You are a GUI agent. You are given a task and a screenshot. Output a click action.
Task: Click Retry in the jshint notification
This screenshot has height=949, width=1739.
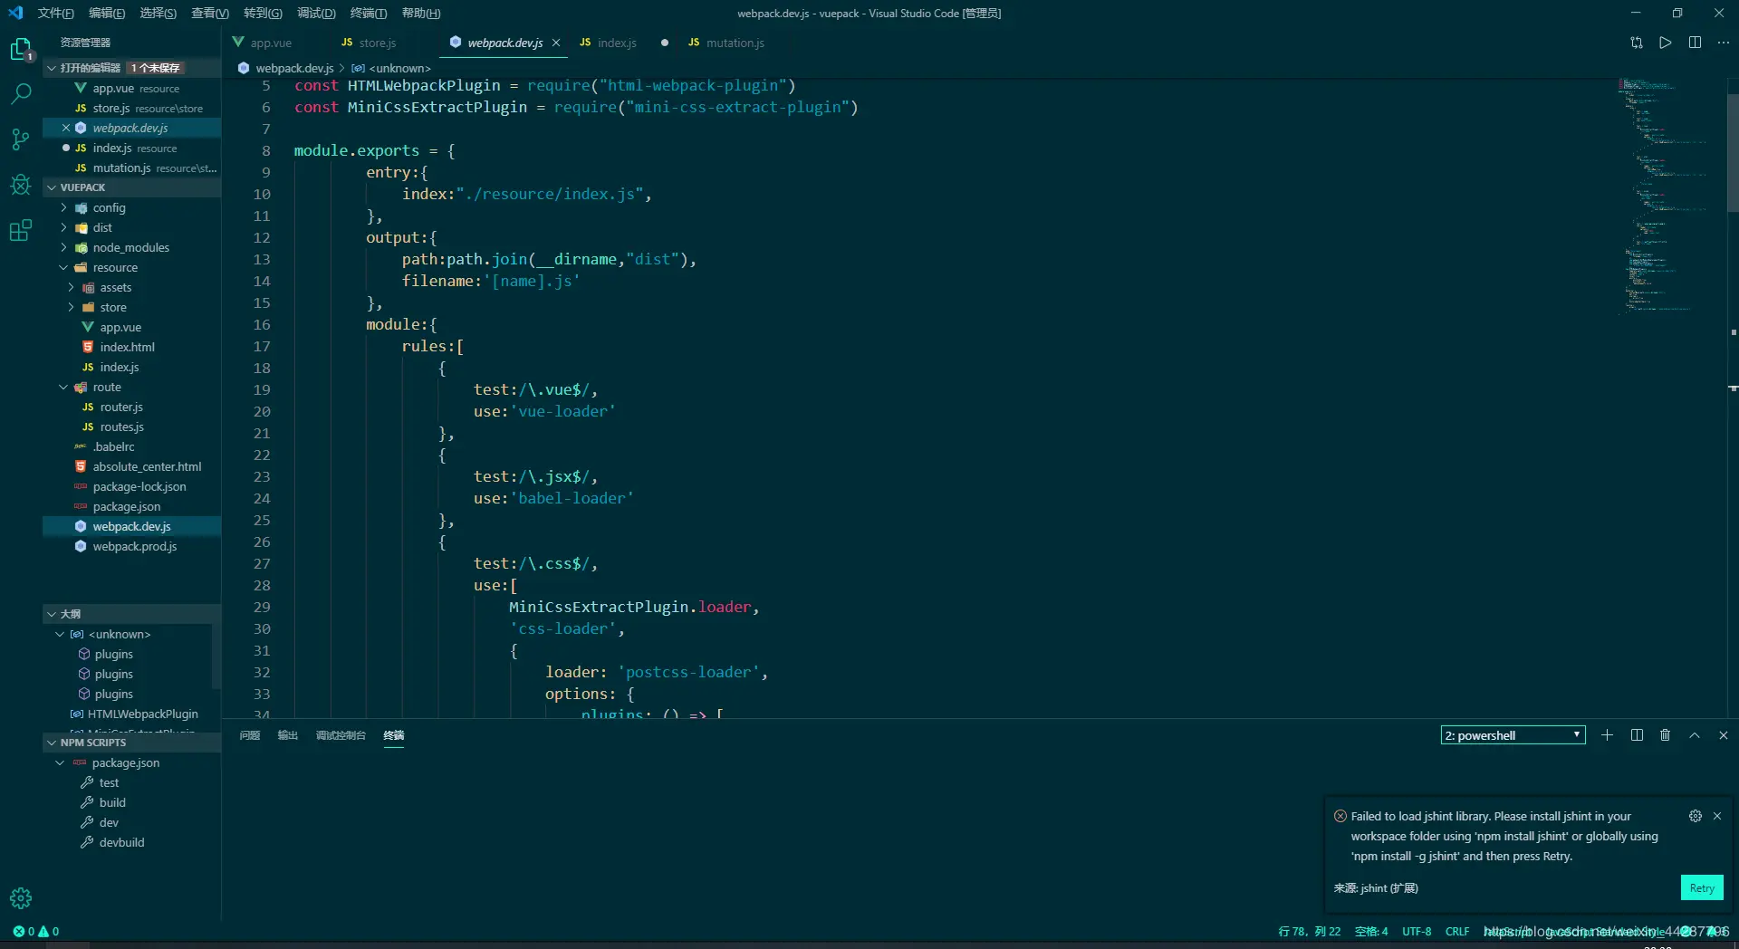(x=1702, y=887)
